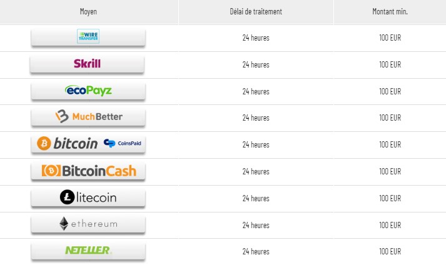Select Bitcoin Cash payment method

tap(88, 171)
